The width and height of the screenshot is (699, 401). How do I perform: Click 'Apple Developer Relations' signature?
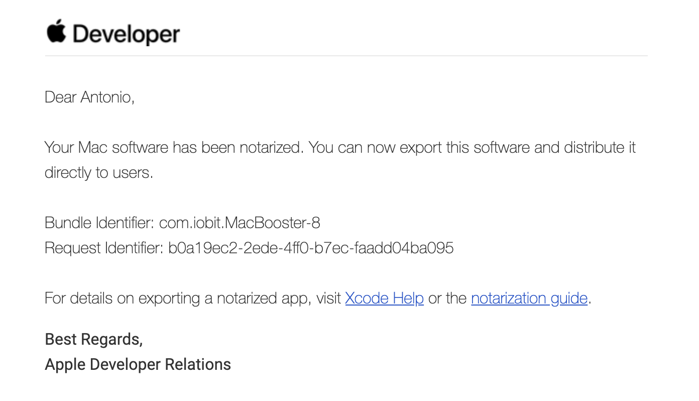pos(138,365)
